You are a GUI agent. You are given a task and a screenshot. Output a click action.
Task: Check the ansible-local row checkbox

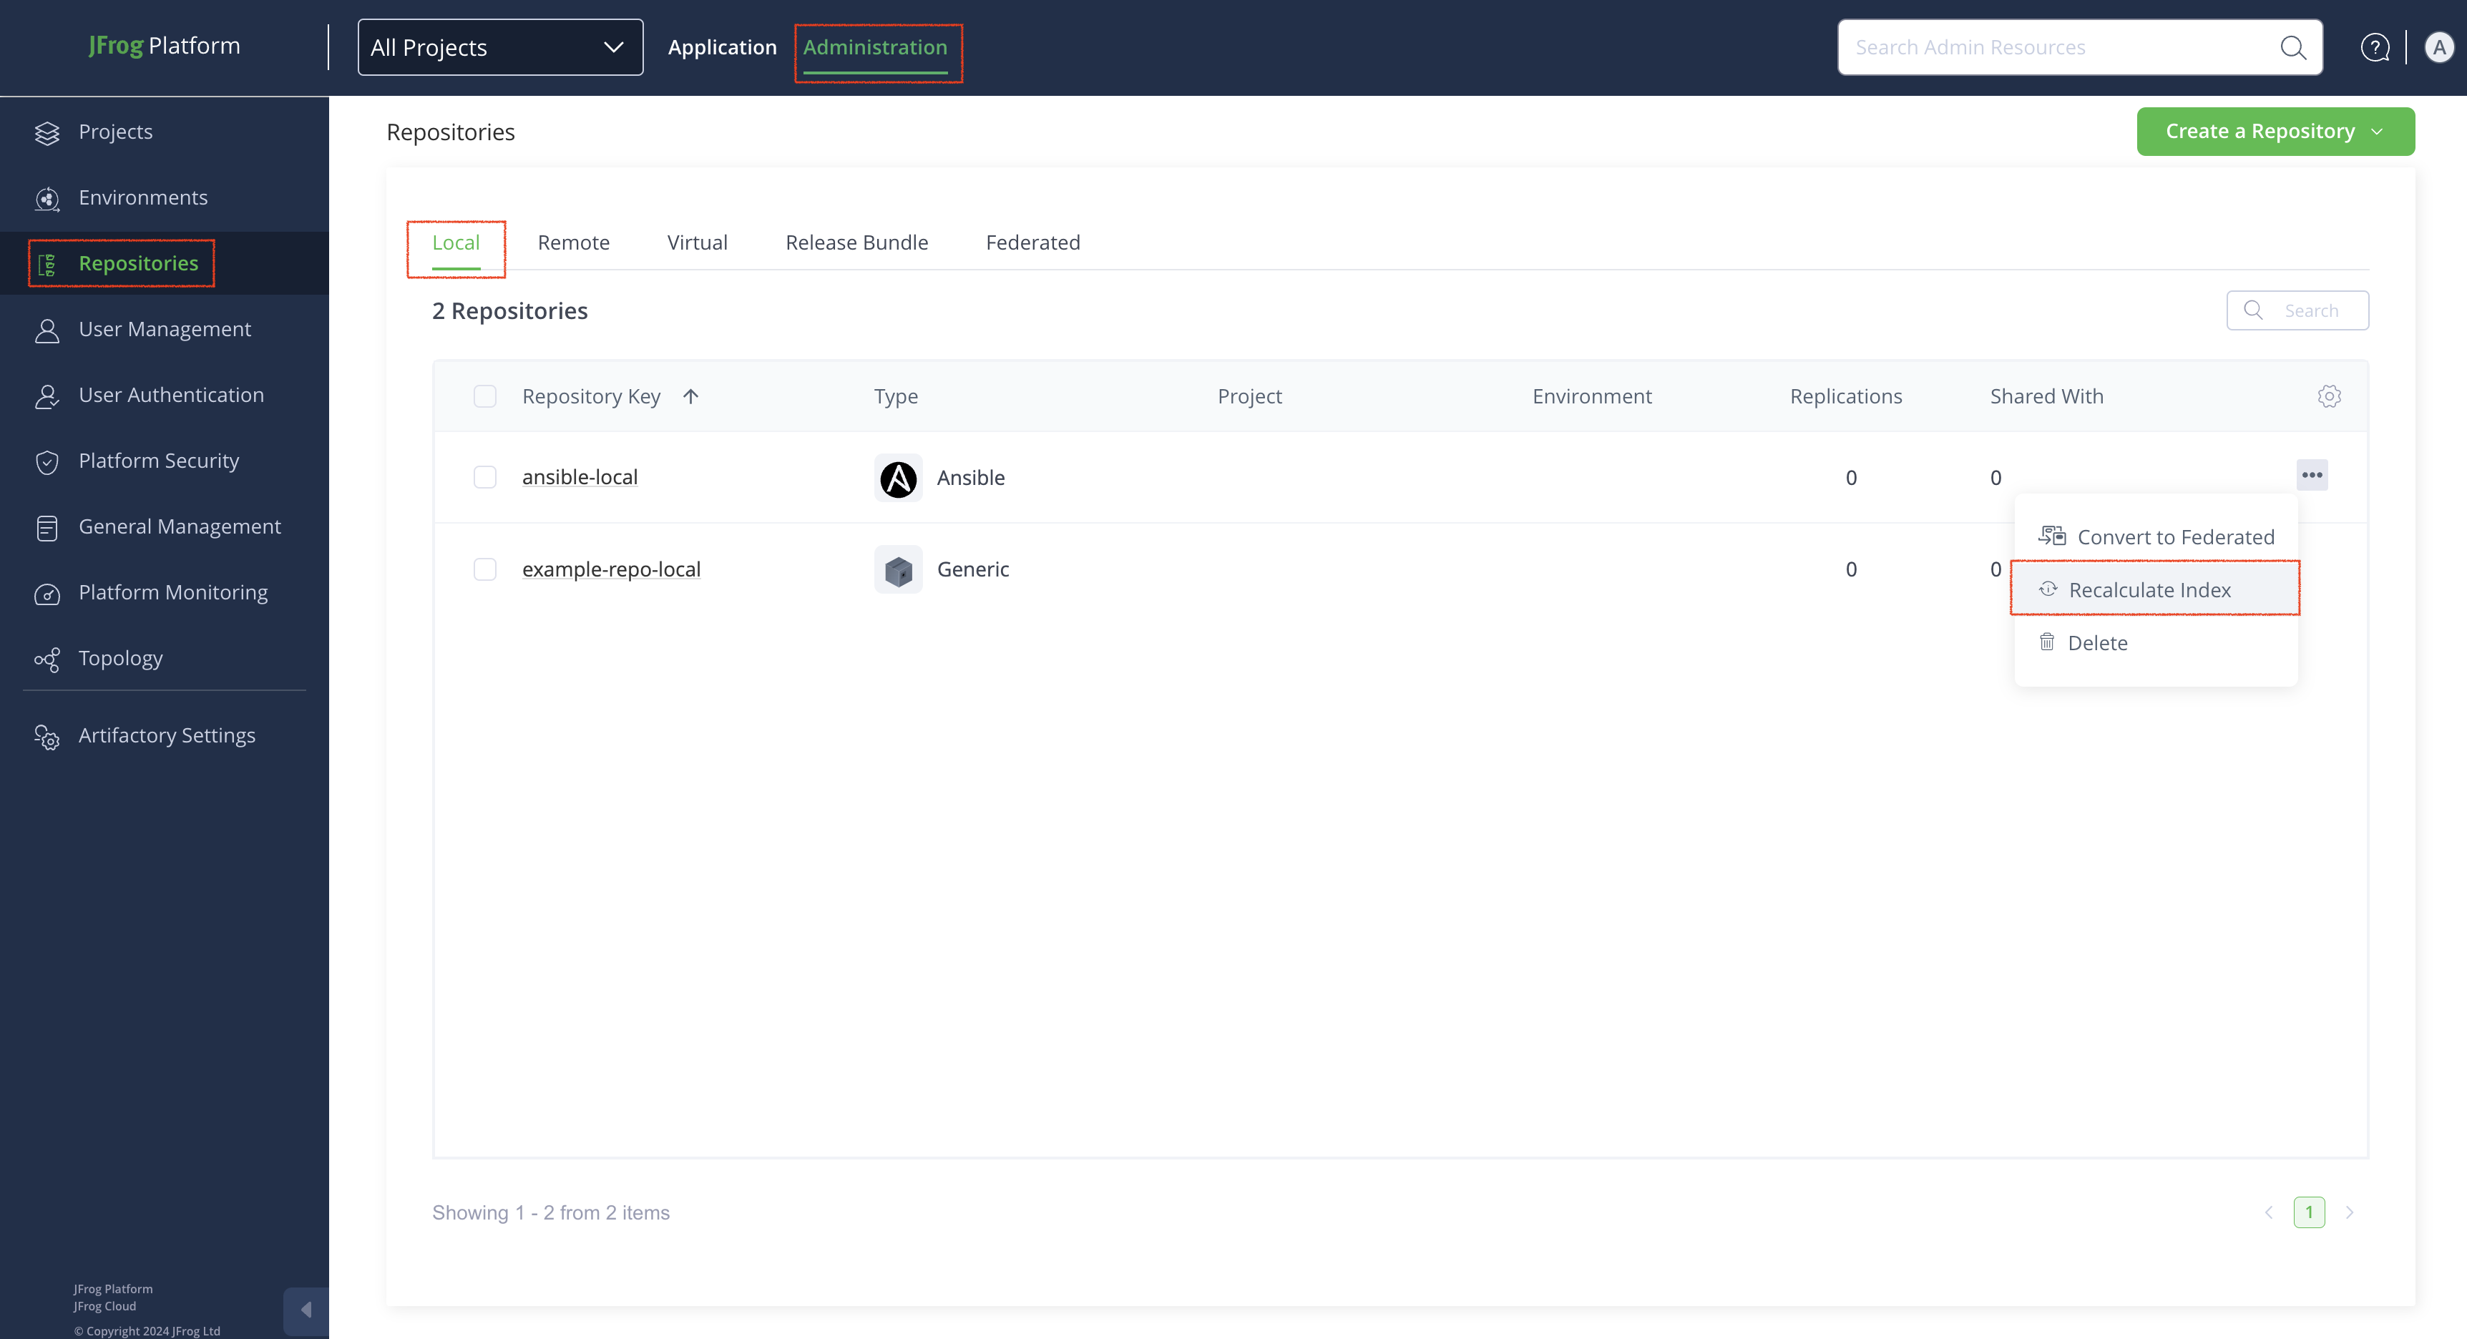point(484,476)
